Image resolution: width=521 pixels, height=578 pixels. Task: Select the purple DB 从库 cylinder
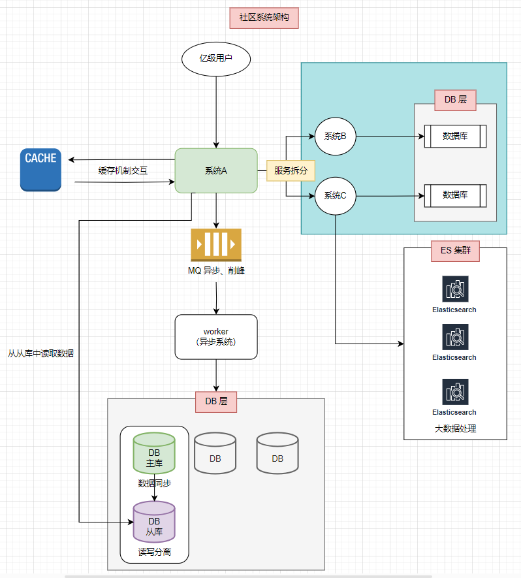[x=154, y=521]
